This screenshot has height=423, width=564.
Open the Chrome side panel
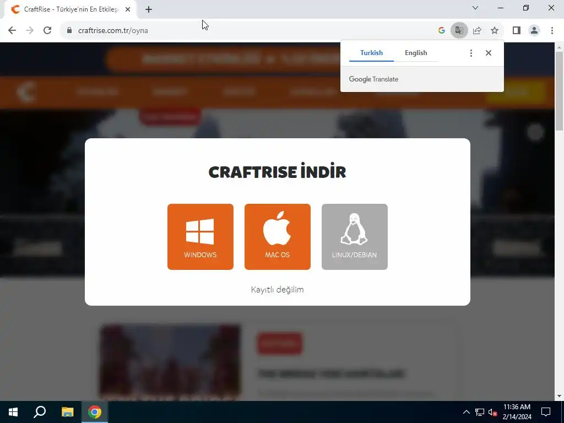(x=517, y=31)
